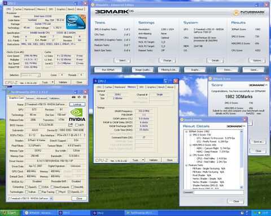
Task: Click Filtering & AA... button
Action: [169, 70]
